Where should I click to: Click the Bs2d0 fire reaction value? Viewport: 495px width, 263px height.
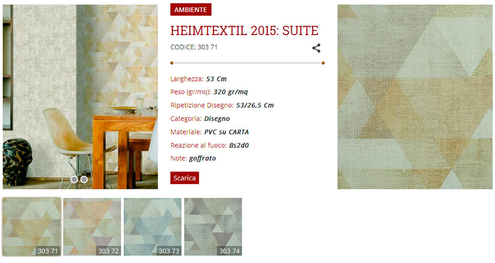click(239, 145)
